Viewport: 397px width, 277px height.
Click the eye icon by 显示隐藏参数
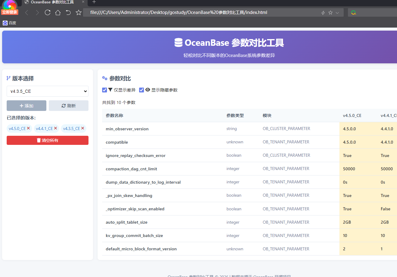[x=148, y=90]
